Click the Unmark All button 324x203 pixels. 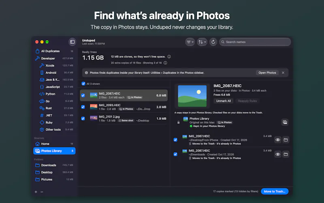coord(224,101)
